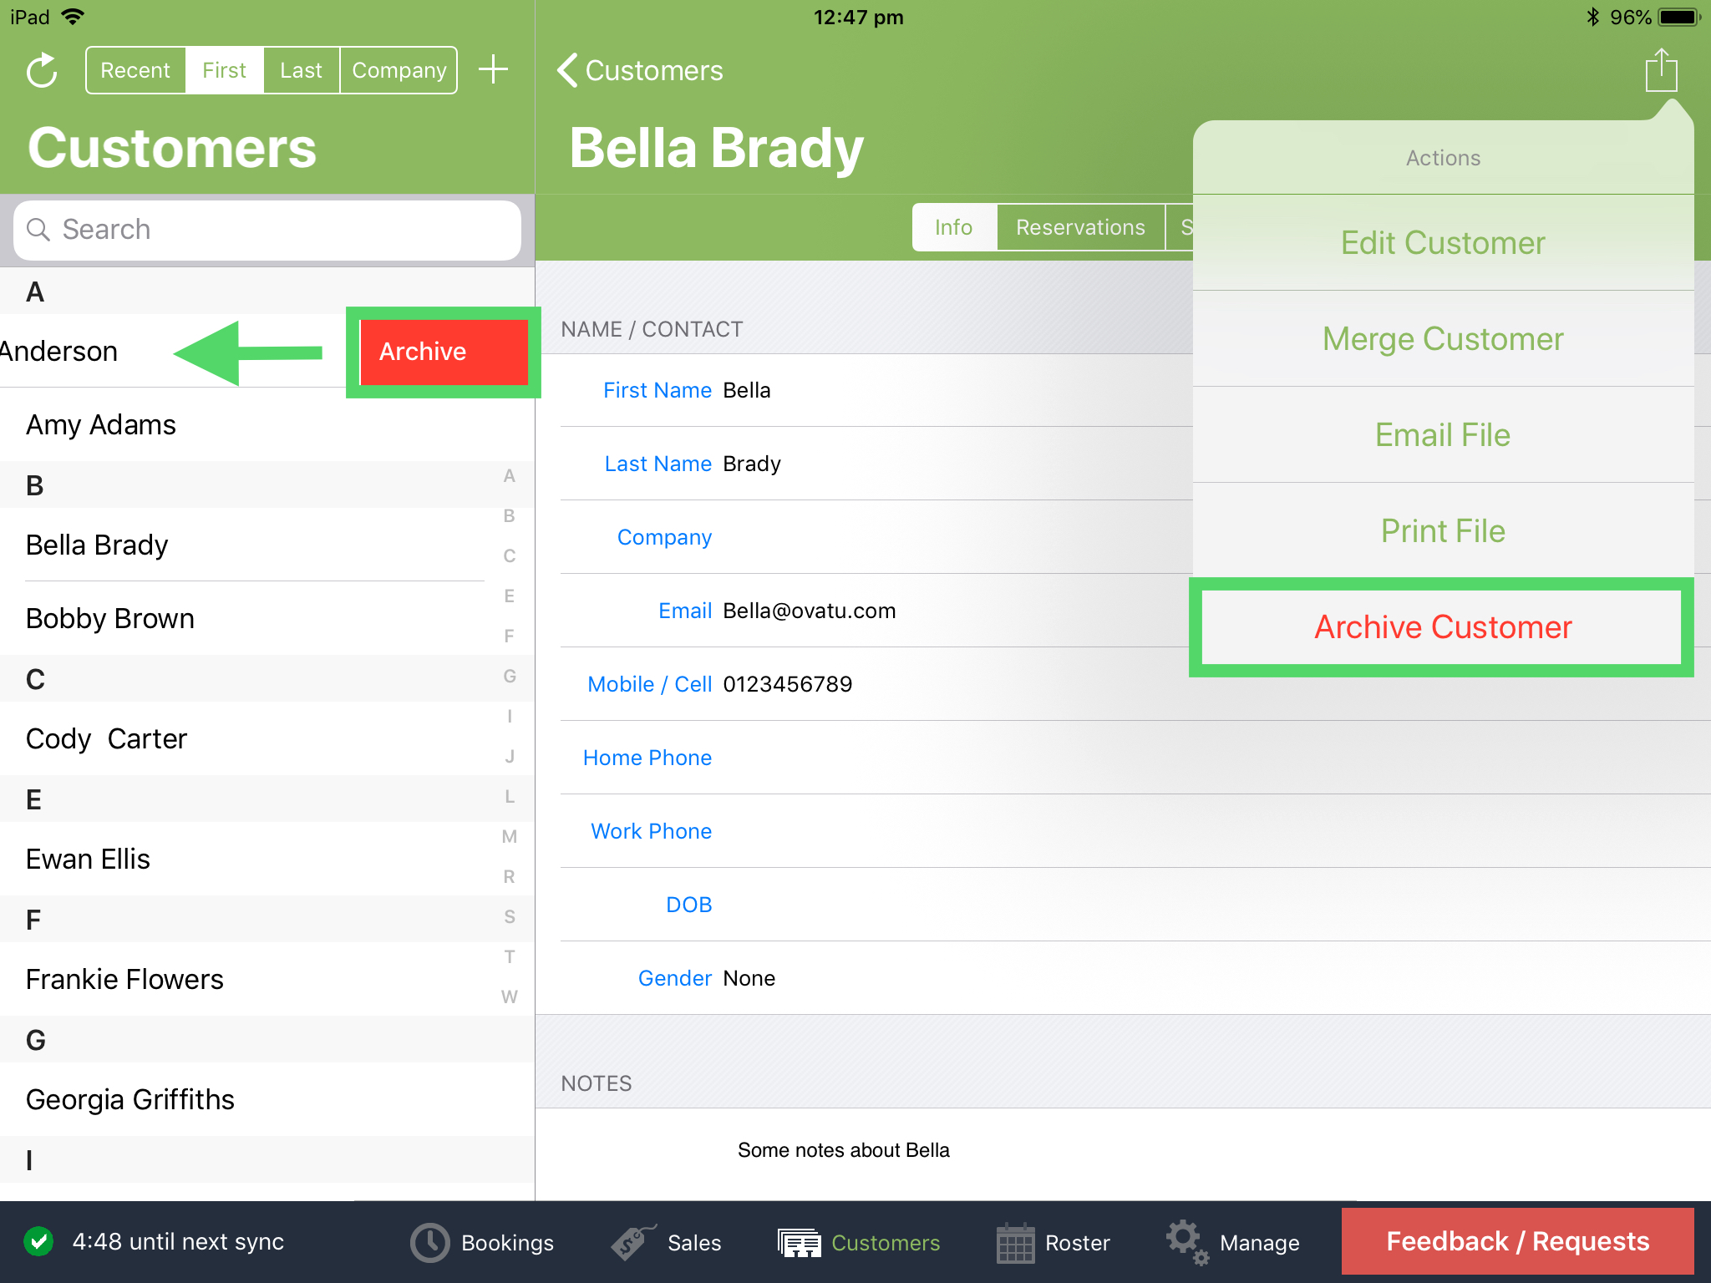Focus the customer Search field

(267, 230)
